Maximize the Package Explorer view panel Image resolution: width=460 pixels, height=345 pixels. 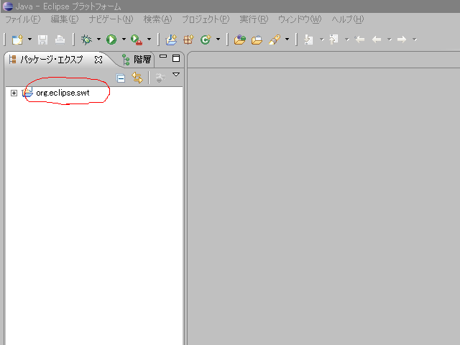tap(176, 58)
